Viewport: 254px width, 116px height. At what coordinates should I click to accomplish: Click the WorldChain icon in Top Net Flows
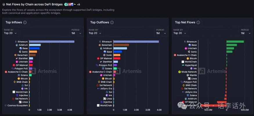click(x=183, y=62)
